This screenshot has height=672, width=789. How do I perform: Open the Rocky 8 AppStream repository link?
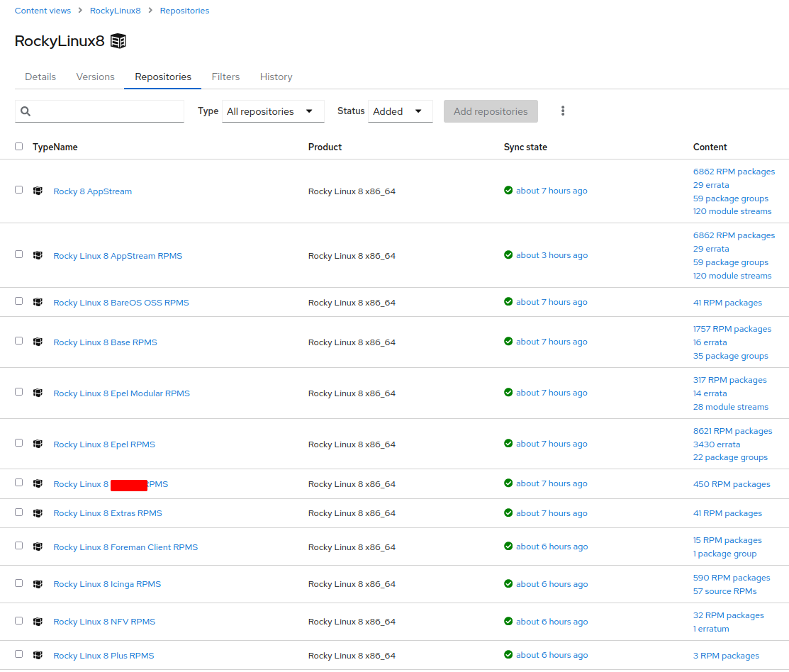(93, 191)
